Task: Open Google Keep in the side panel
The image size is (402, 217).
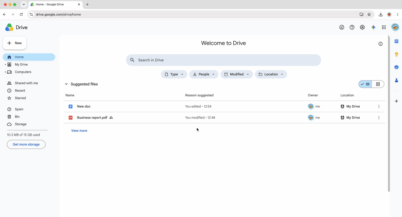Action: coord(397,54)
